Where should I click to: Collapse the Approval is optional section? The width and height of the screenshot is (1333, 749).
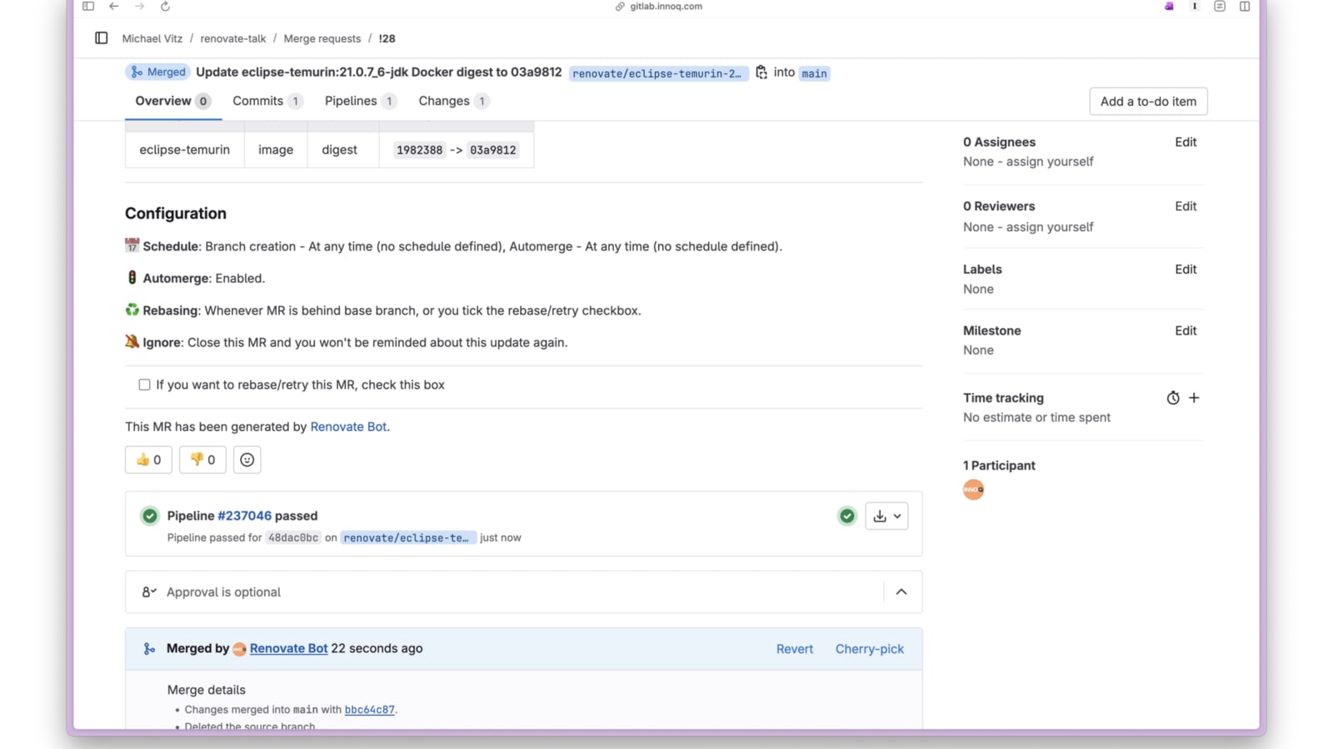tap(901, 592)
